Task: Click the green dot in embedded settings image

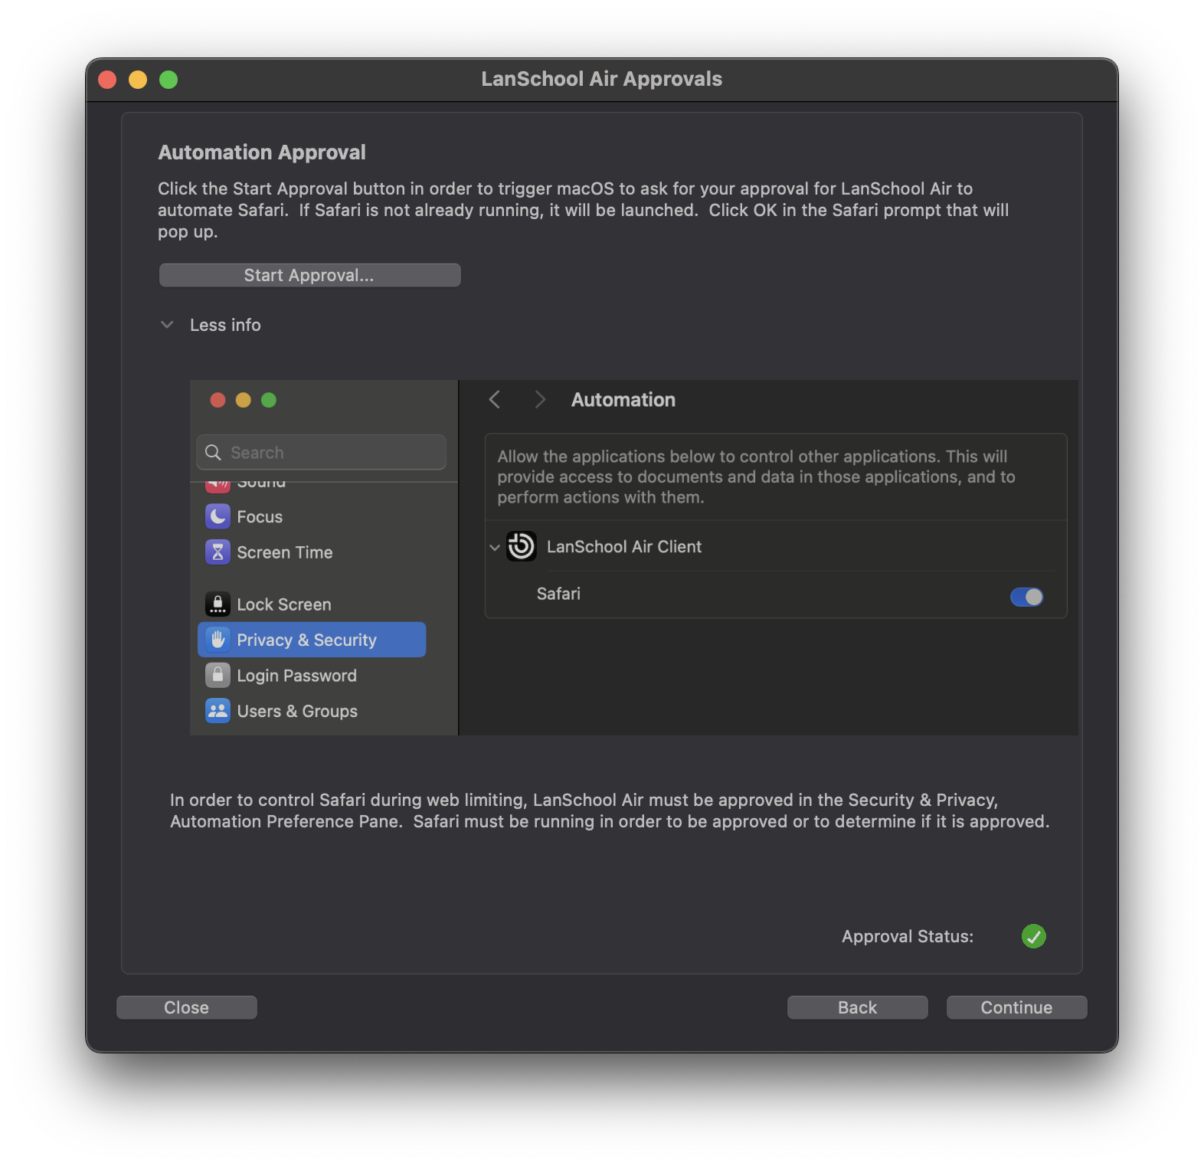Action: pyautogui.click(x=269, y=400)
